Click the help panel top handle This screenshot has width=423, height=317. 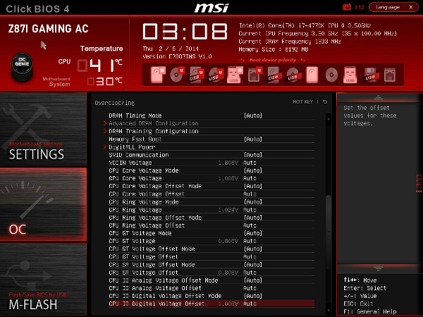[x=378, y=97]
